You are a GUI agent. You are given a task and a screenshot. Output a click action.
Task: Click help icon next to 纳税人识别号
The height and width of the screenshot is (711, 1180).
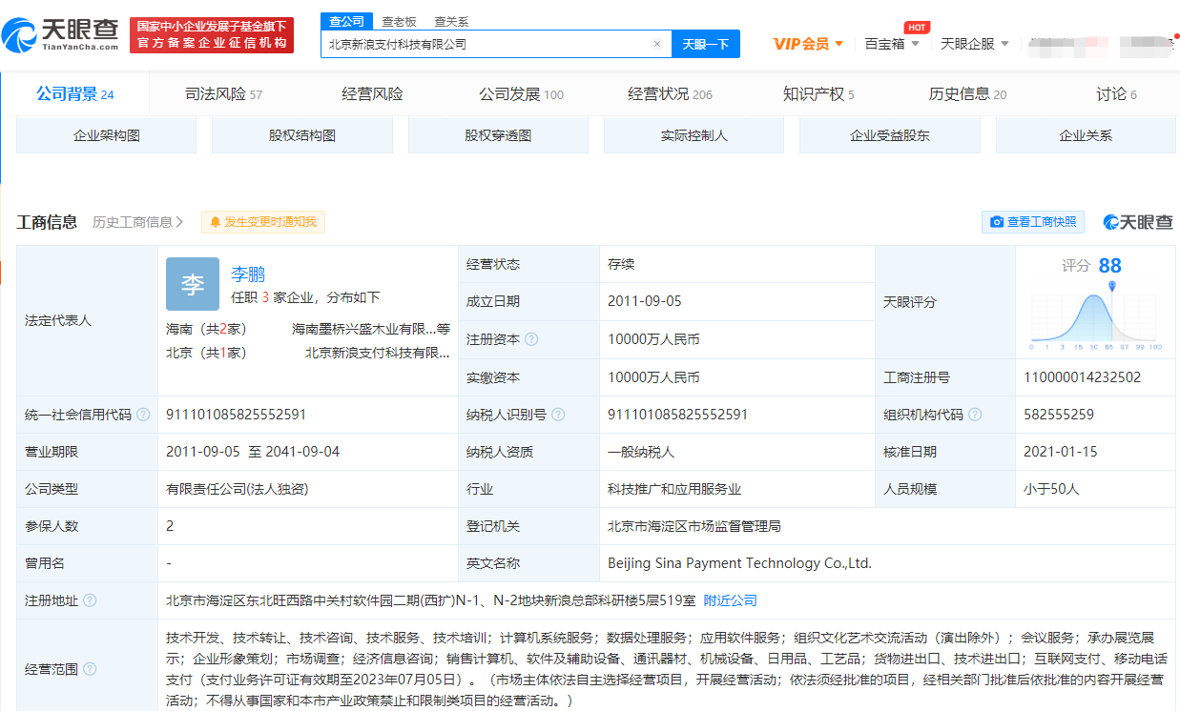click(558, 415)
